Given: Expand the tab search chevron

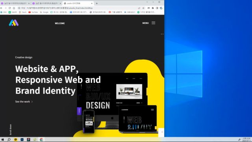Looking at the screenshot, I should point(147,2).
